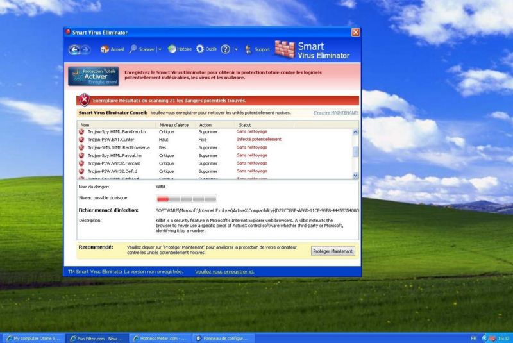
Task: Follow 'Veuillez vous enregistrer ici' link
Action: pos(225,272)
